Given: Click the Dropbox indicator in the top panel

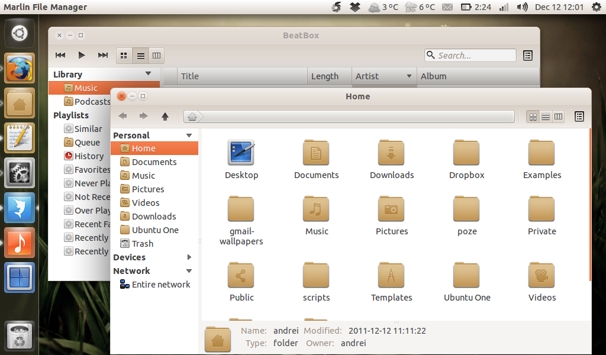Looking at the screenshot, I should click(x=354, y=8).
